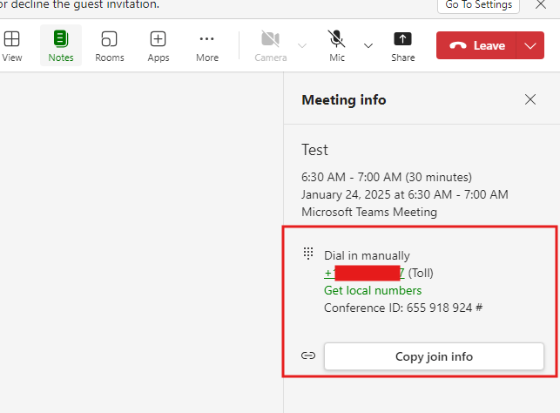Click the 30 minutes time line
560x413 pixels.
click(387, 177)
